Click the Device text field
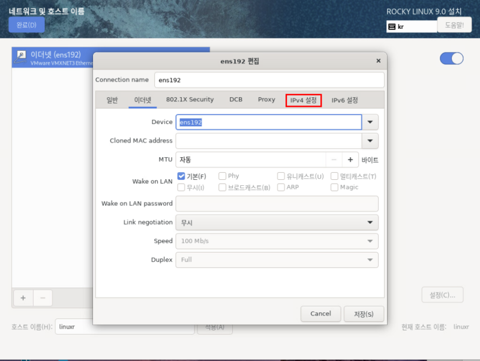480x361 pixels. (x=269, y=122)
